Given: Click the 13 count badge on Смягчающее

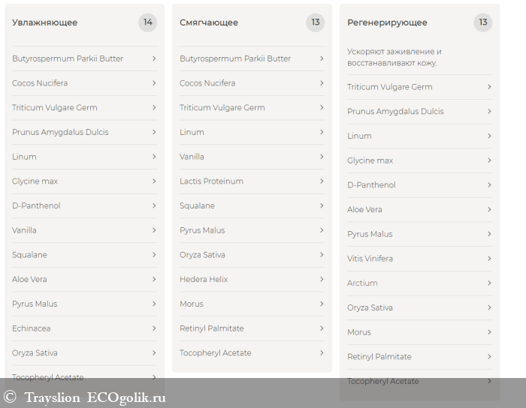Looking at the screenshot, I should (x=316, y=22).
